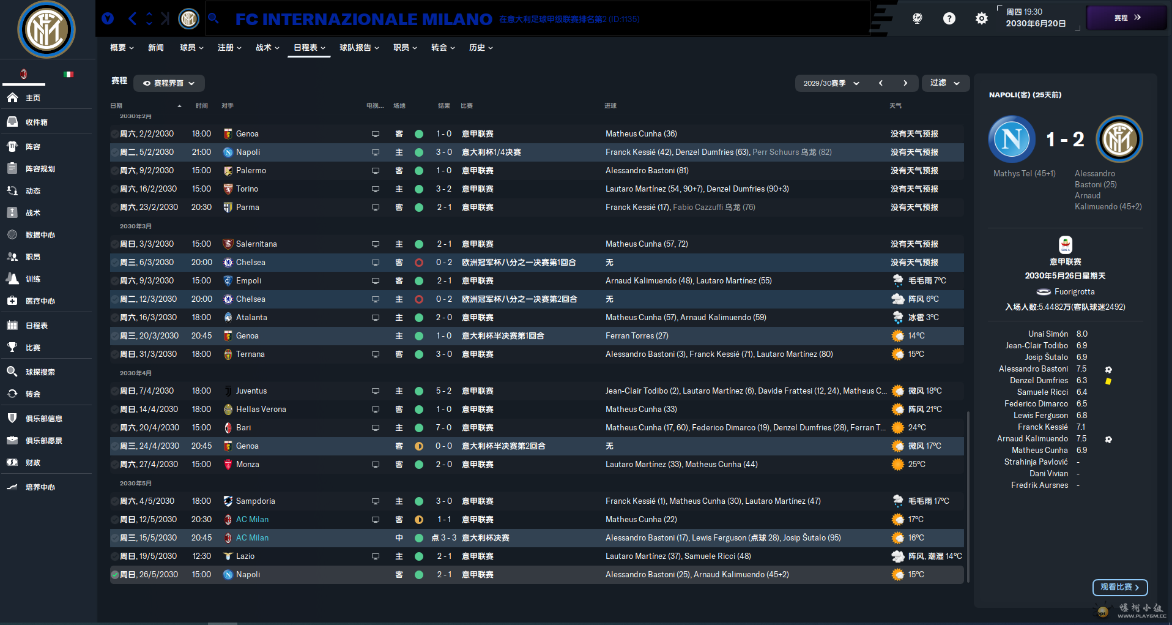Expand the 注册 menu

(x=229, y=48)
